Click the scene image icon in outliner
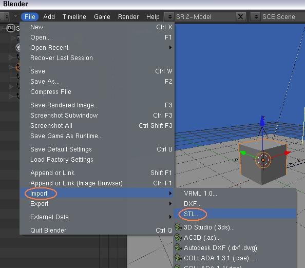305x268 pixels. (x=10, y=28)
